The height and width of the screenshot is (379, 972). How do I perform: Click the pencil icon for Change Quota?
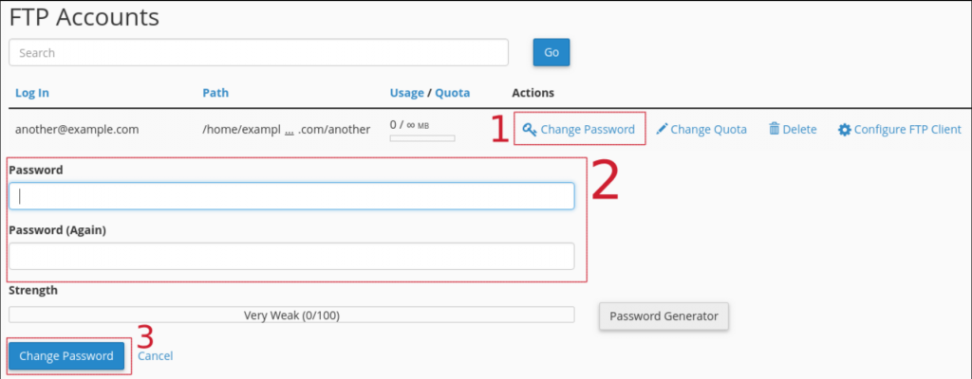coord(662,129)
